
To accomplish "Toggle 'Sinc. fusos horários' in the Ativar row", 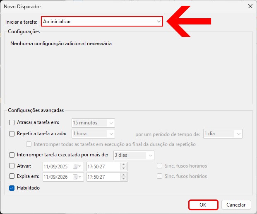I will tap(159, 166).
